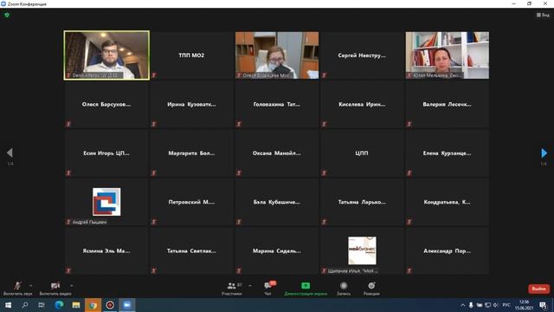Select the Марина Сидель... participant tile
Viewport: 554px width, 312px height.
coord(277,250)
